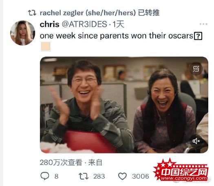Click the reply speech bubble icon
The width and height of the screenshot is (214, 186).
tap(45, 176)
